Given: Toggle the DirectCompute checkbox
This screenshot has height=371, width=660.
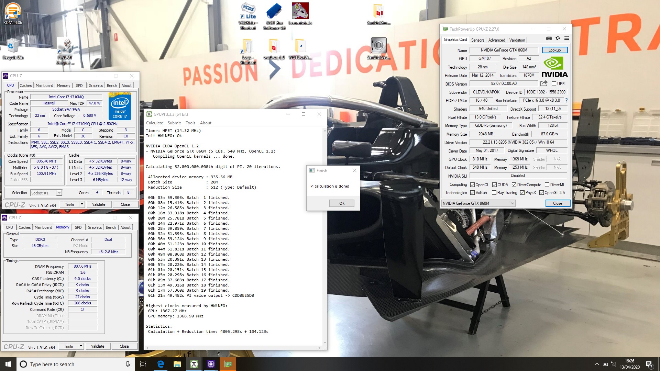Looking at the screenshot, I should click(x=514, y=185).
